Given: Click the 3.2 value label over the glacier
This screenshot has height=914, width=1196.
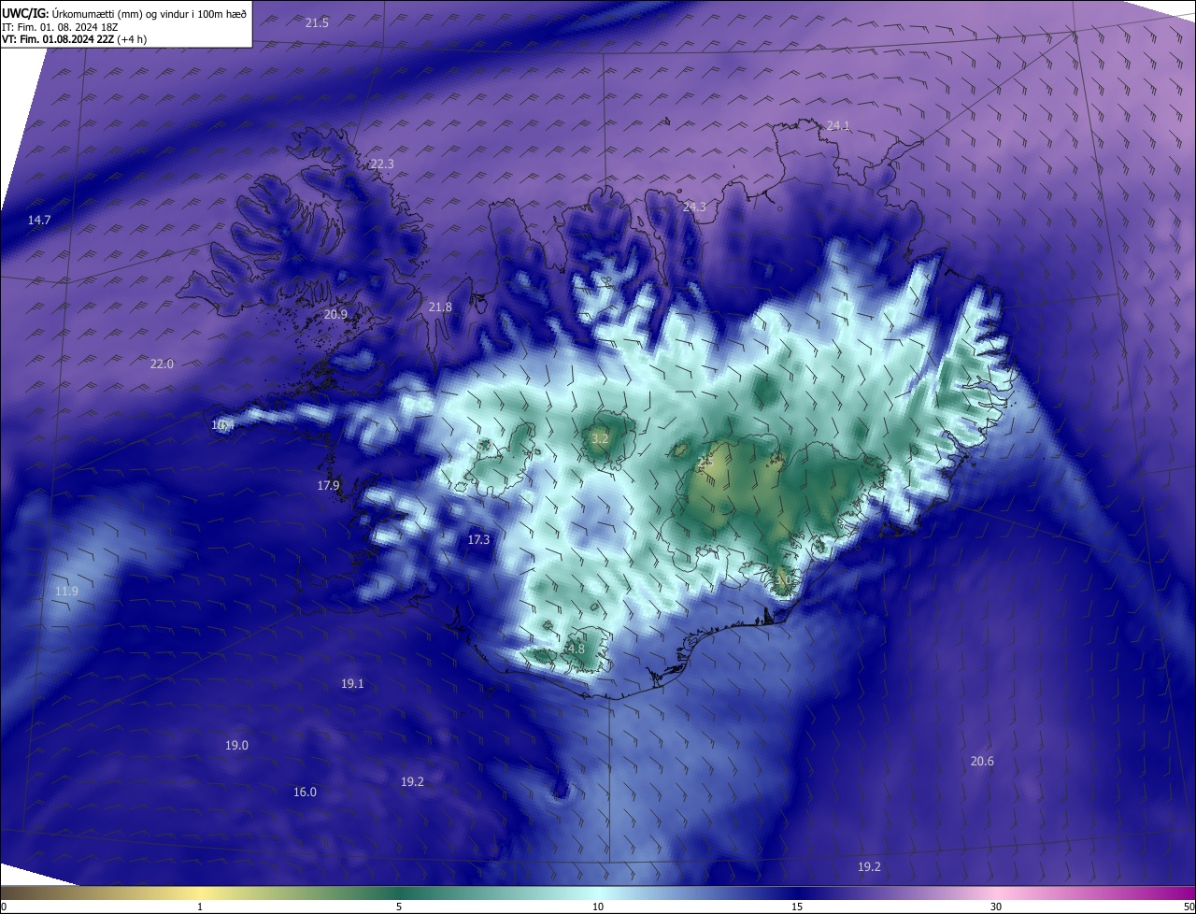Looking at the screenshot, I should pyautogui.click(x=601, y=437).
